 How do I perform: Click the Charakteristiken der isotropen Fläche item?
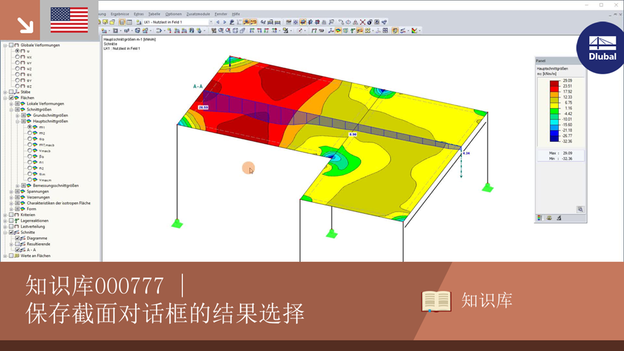[x=58, y=203]
